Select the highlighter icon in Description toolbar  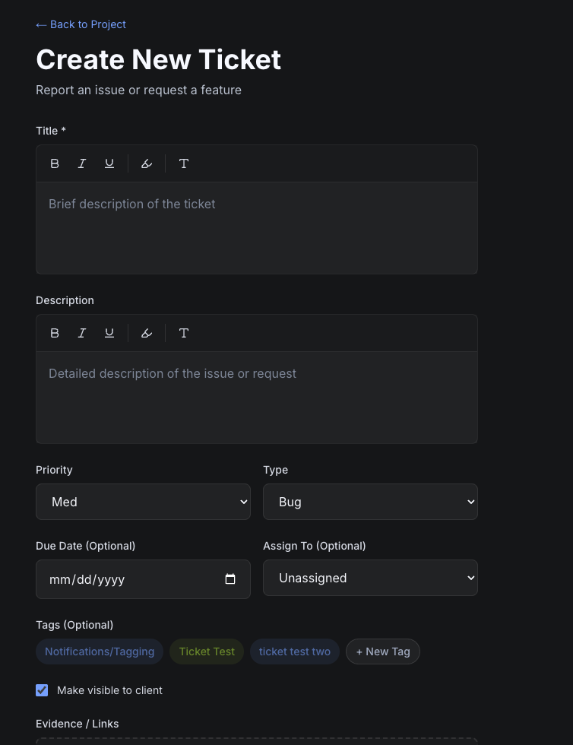[147, 333]
